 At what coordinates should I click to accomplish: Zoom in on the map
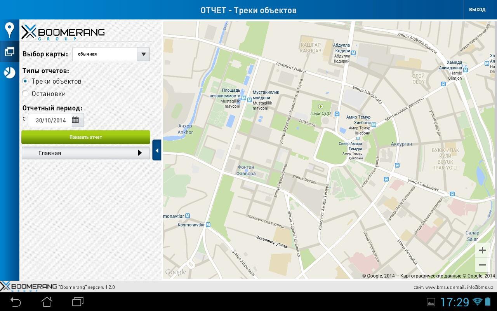[x=482, y=250]
